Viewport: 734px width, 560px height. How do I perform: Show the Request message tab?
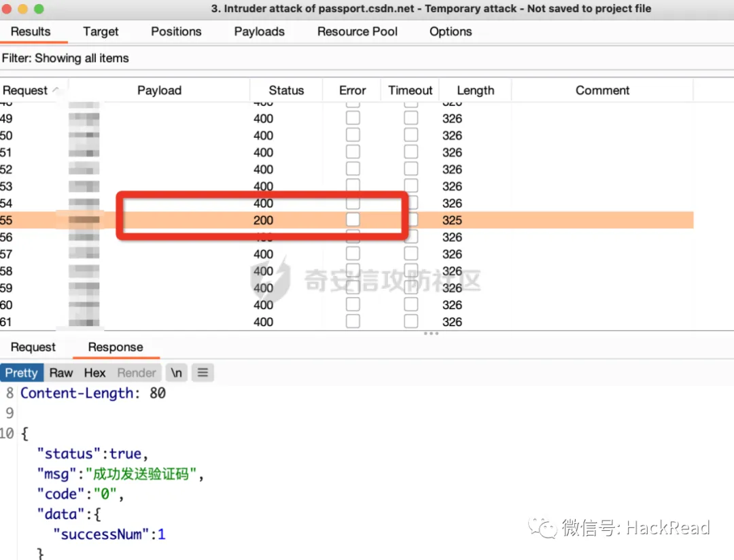point(33,347)
